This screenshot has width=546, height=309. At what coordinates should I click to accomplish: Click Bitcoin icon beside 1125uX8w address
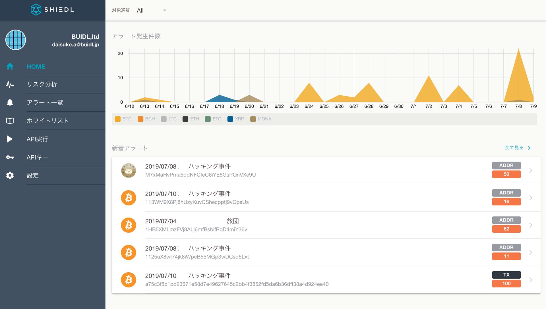pos(129,252)
